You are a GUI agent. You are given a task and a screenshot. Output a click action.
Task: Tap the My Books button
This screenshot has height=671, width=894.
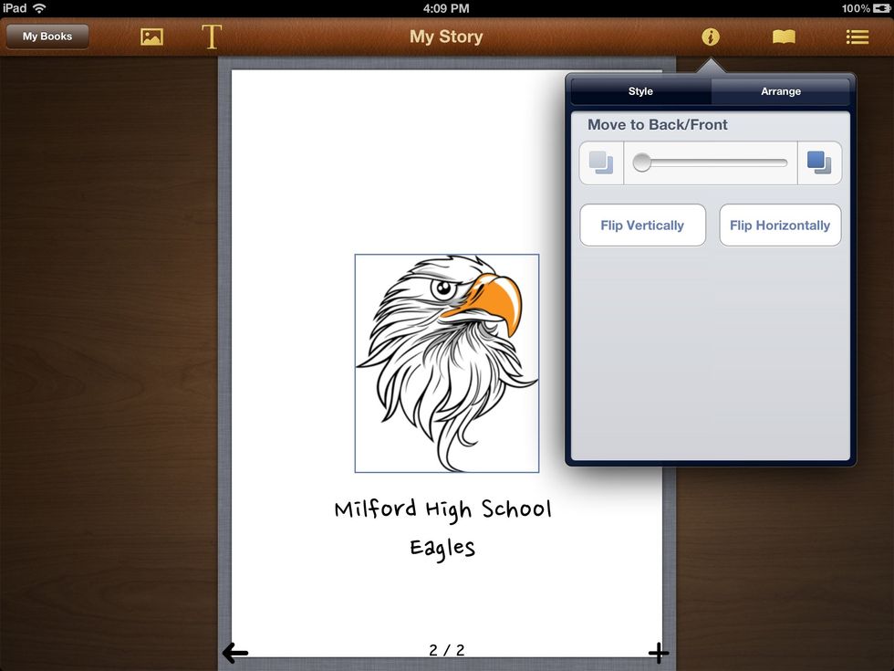pos(47,37)
